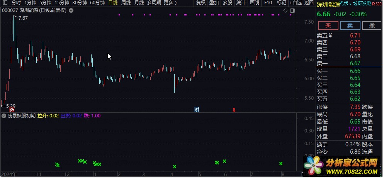Click the 买一 price 6.66
Viewport: 384px width, 178px height.
[x=355, y=71]
